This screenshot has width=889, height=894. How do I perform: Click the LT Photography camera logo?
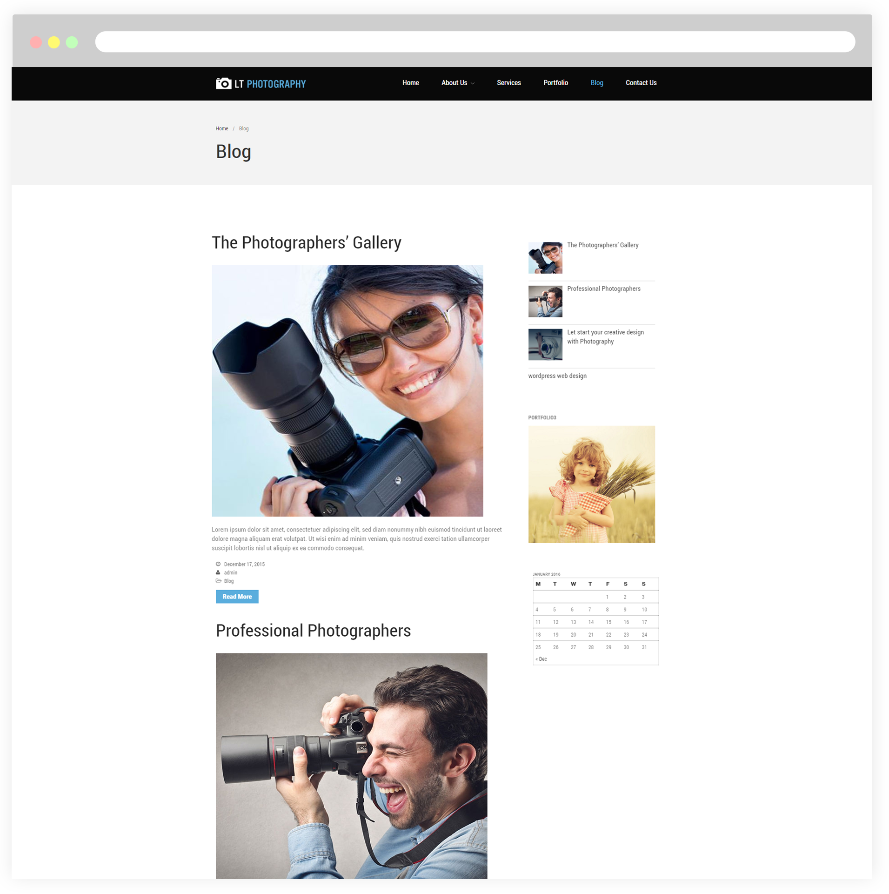click(x=261, y=83)
